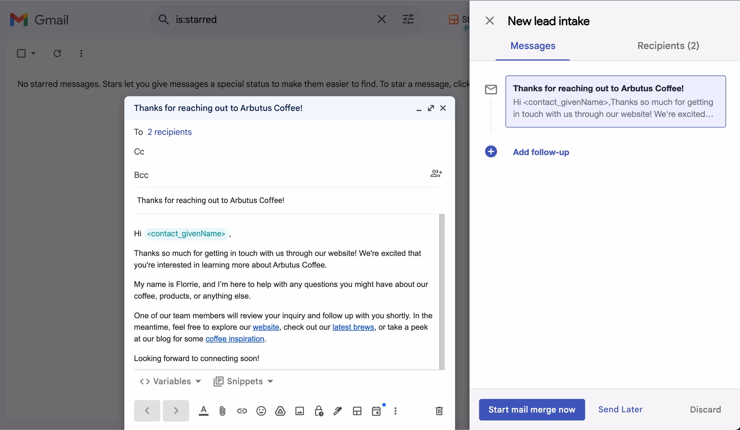Open the insert link tool
This screenshot has height=430, width=740.
click(242, 411)
